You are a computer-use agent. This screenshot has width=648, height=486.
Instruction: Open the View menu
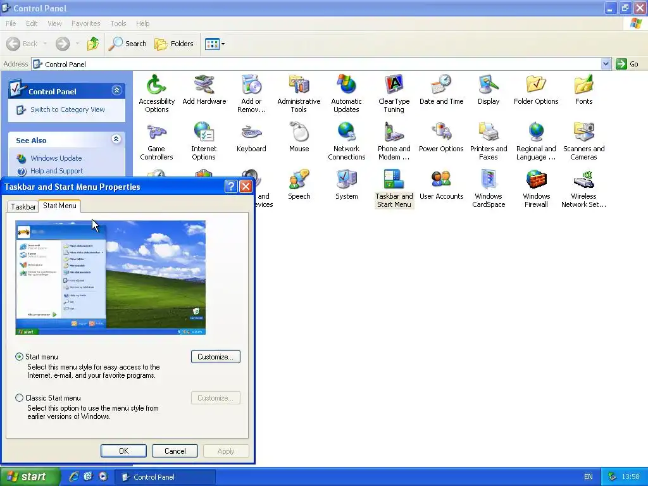[54, 23]
